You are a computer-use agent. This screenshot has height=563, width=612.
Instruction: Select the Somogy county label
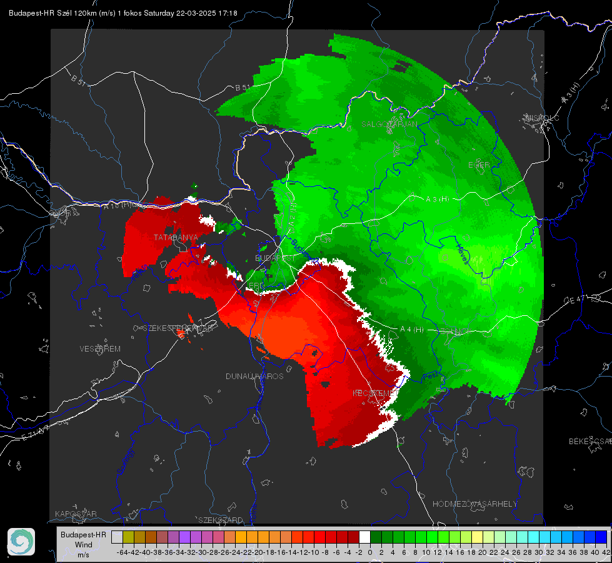click(125, 462)
